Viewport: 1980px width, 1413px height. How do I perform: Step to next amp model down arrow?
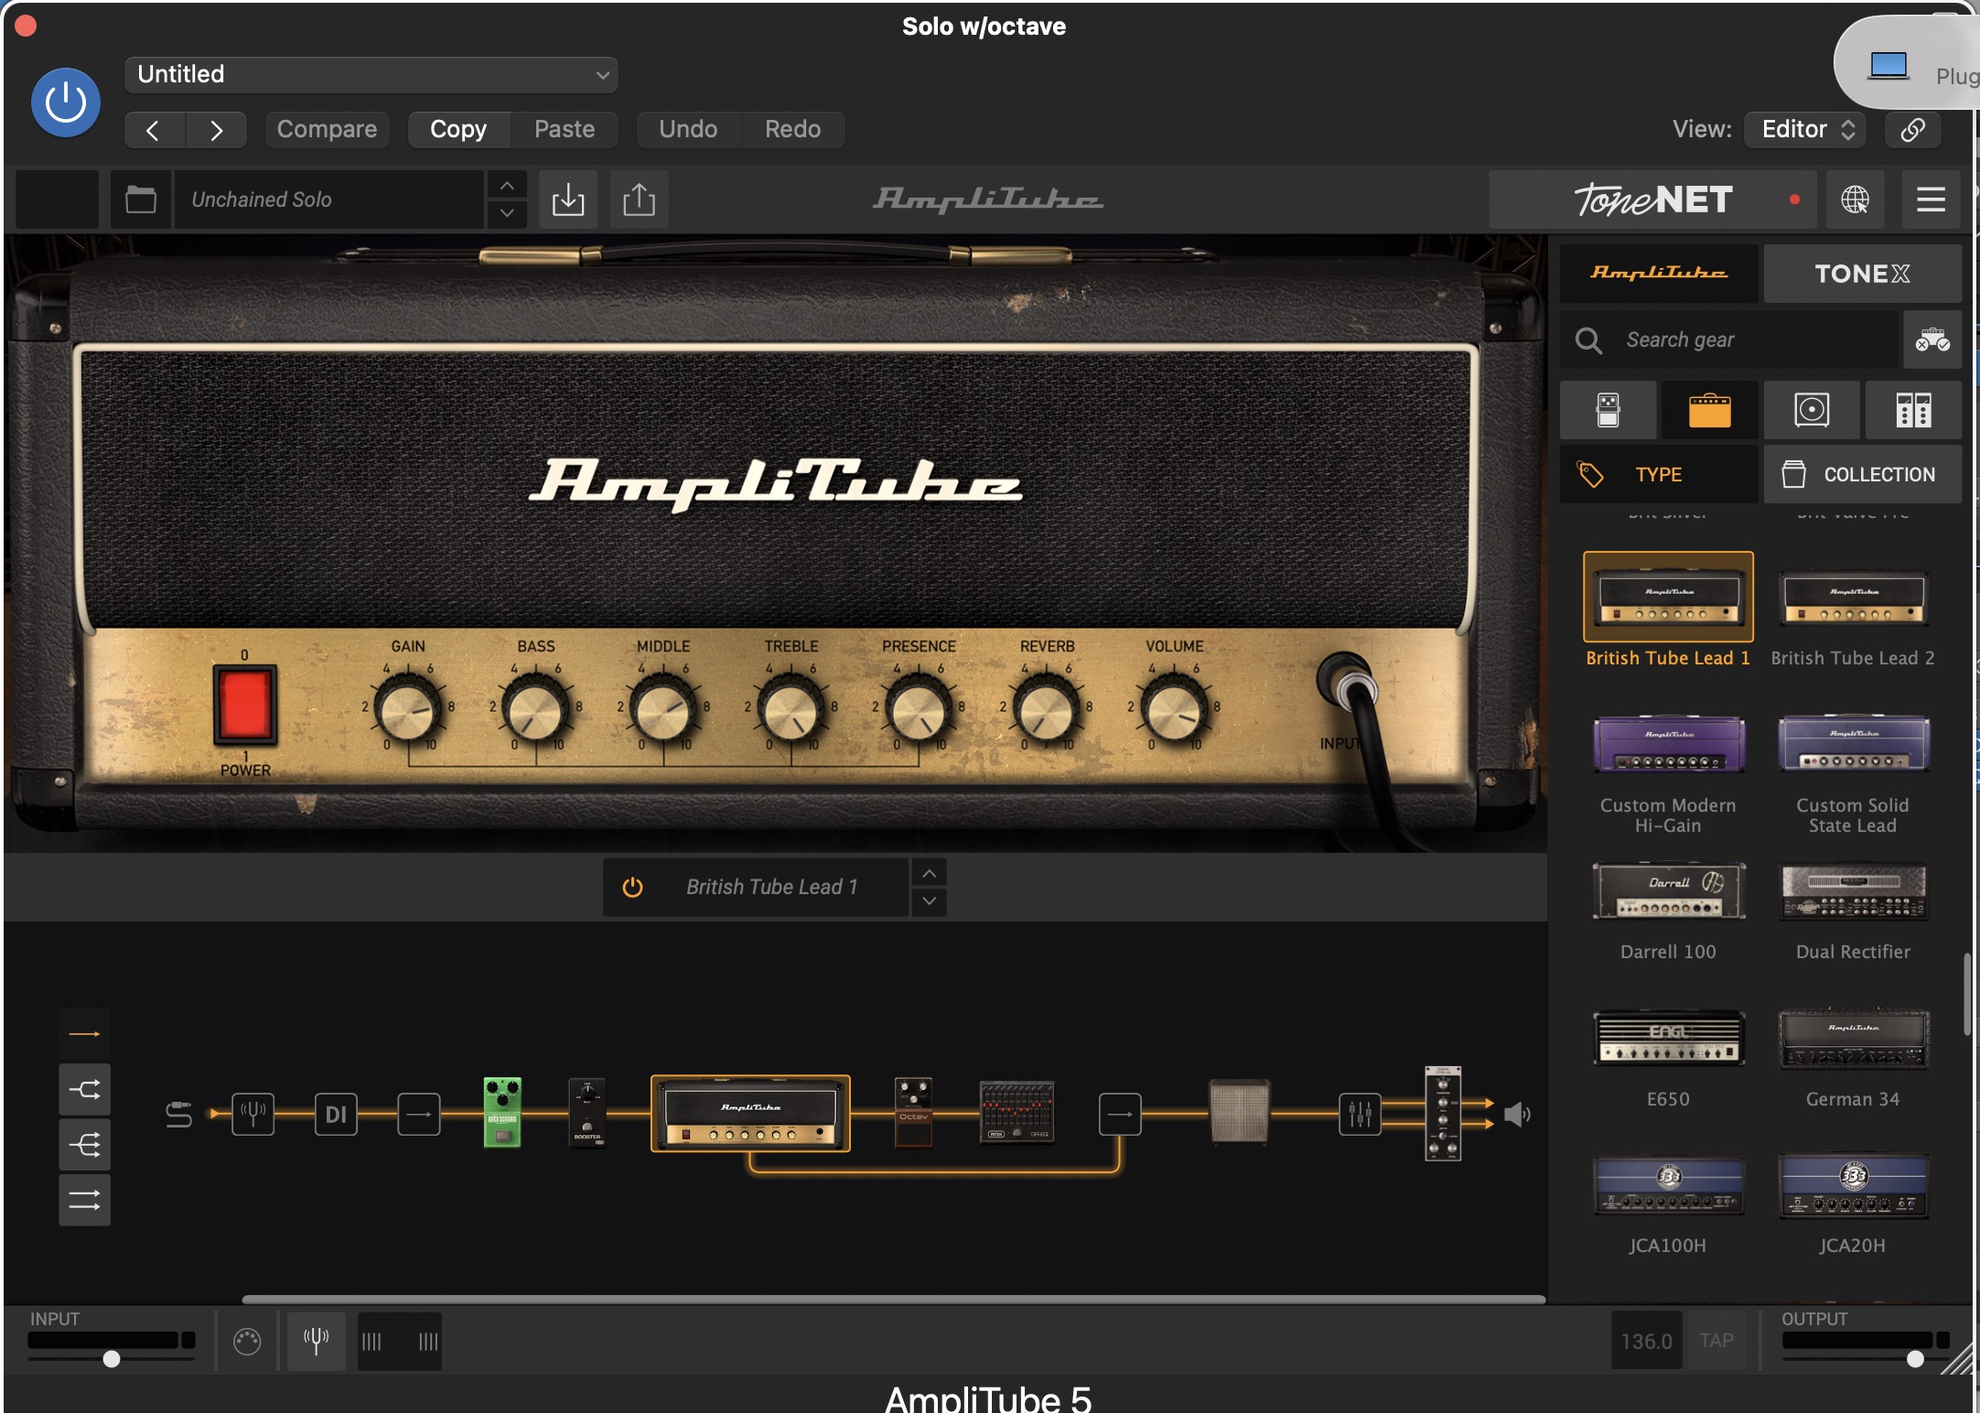pyautogui.click(x=929, y=901)
